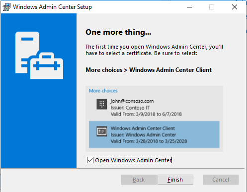Viewport: 247px width, 192px height.
Task: Click the greyed-out Cancel button
Action: 221,180
